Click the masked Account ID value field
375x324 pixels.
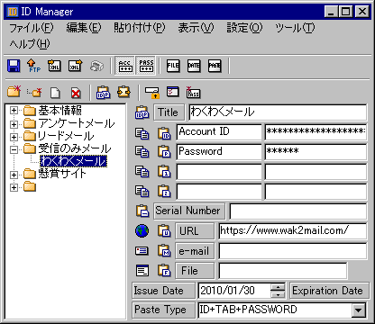click(x=316, y=132)
